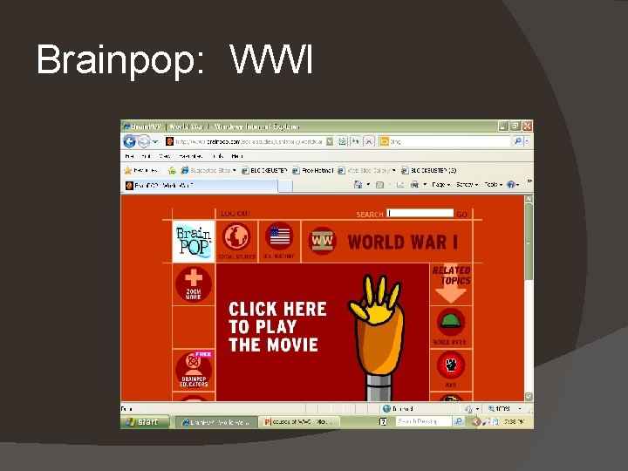628x471 pixels.
Task: Click the vertical scrollbar thumb
Action: point(529,242)
